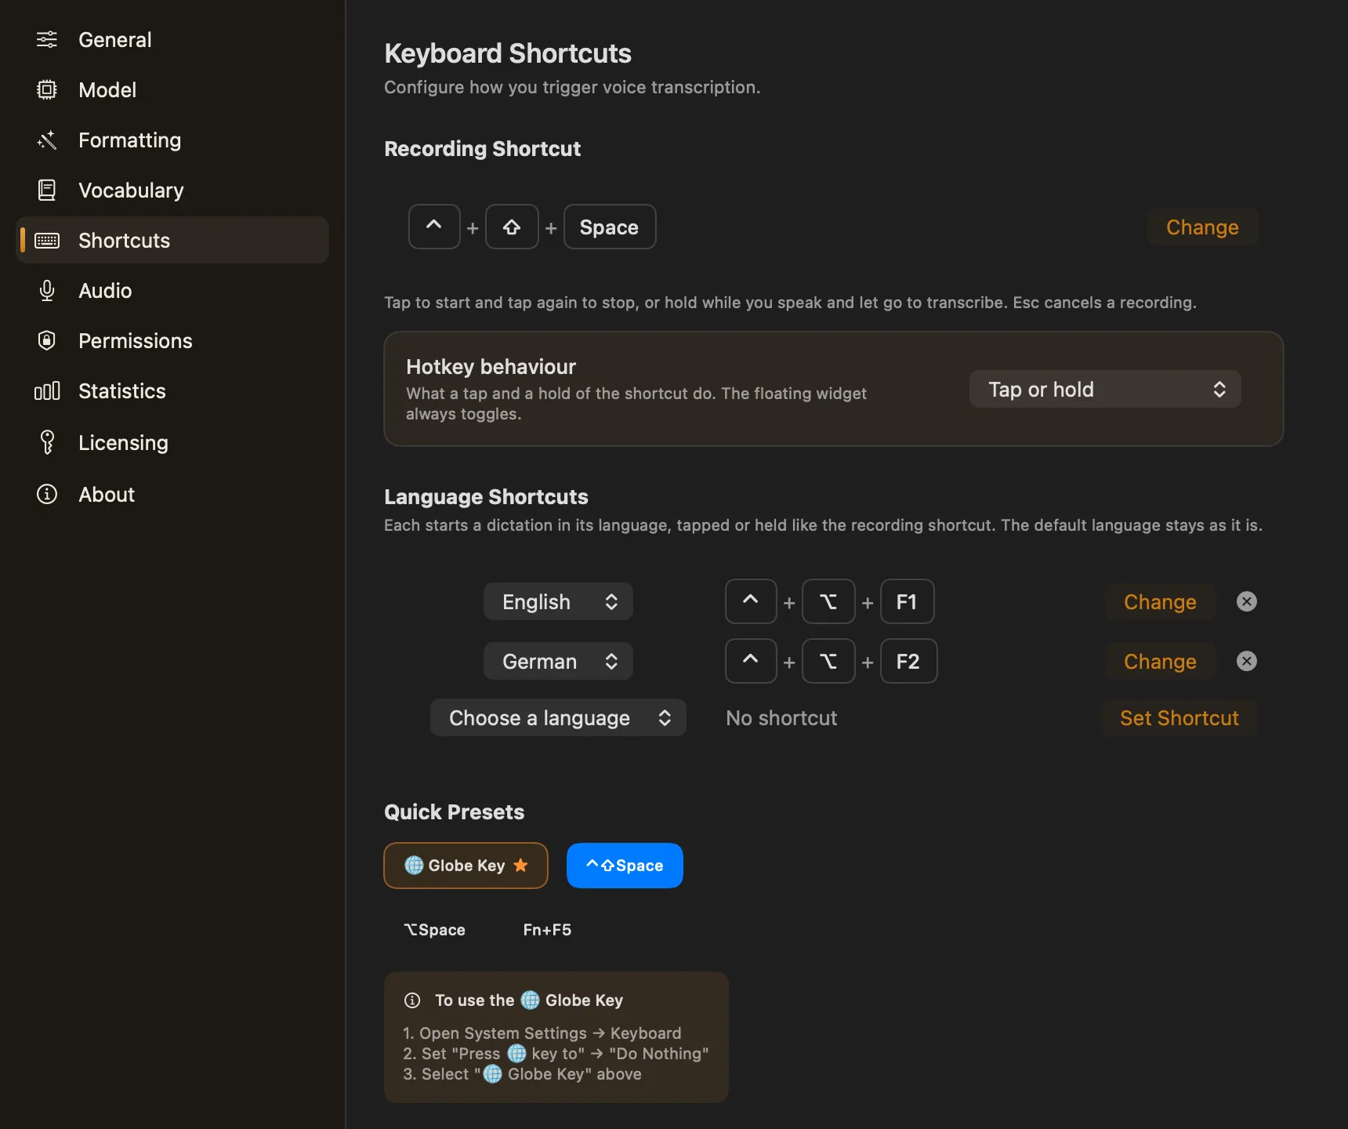This screenshot has height=1129, width=1348.
Task: Click the Audio microphone icon
Action: pos(47,290)
